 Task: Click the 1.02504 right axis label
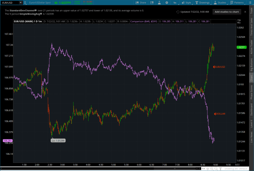tap(241, 37)
